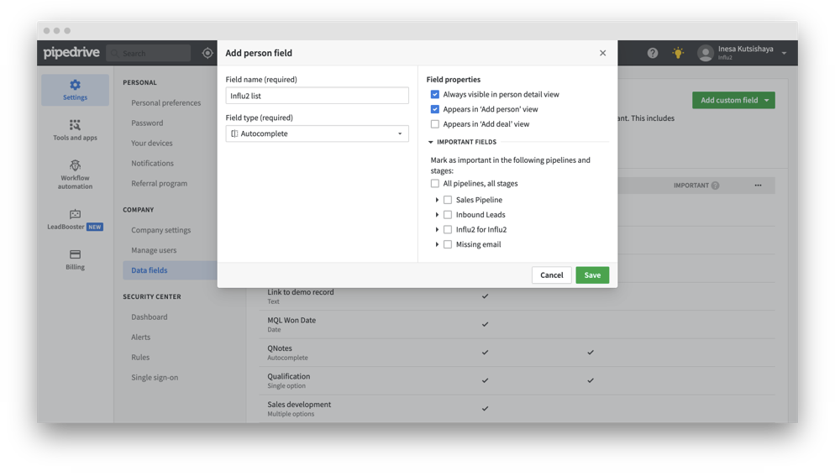835x476 pixels.
Task: Collapse the Important Fields section
Action: 431,143
